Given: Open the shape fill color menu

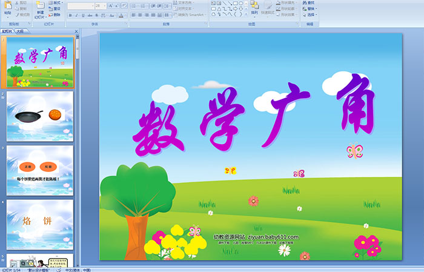Looking at the screenshot, I should (287, 2).
